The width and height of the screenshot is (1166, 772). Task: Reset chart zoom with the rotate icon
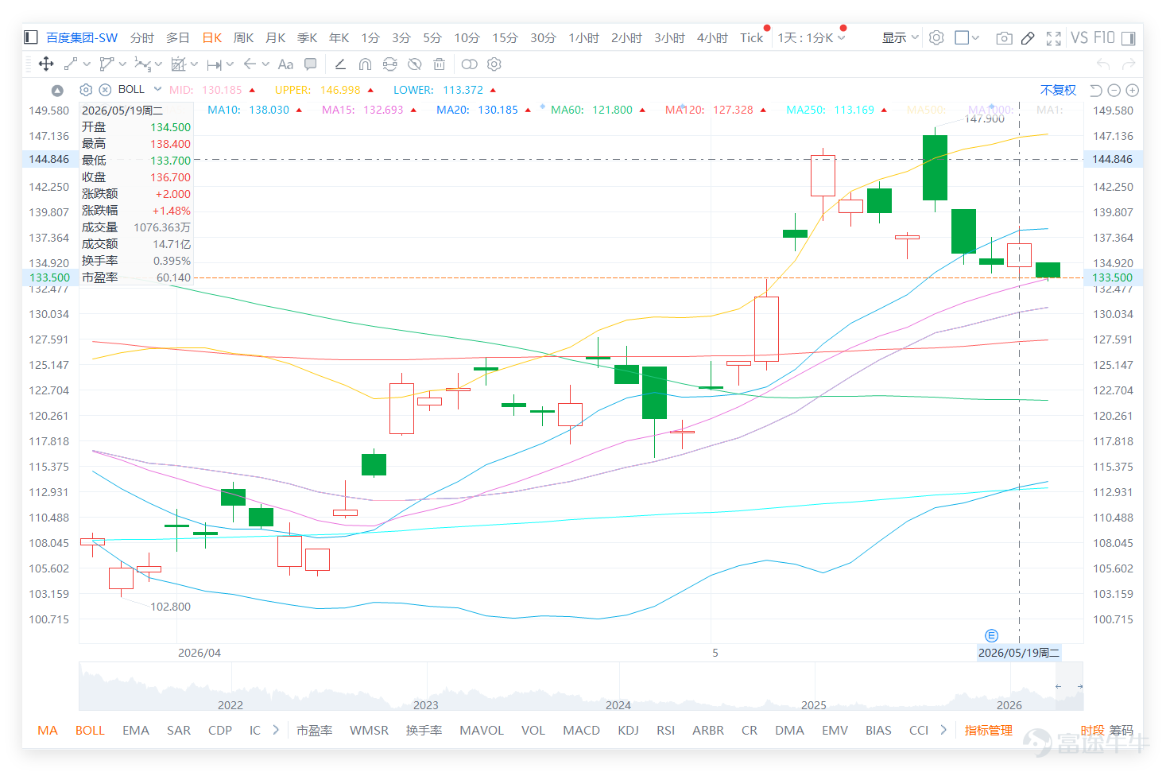(1096, 91)
